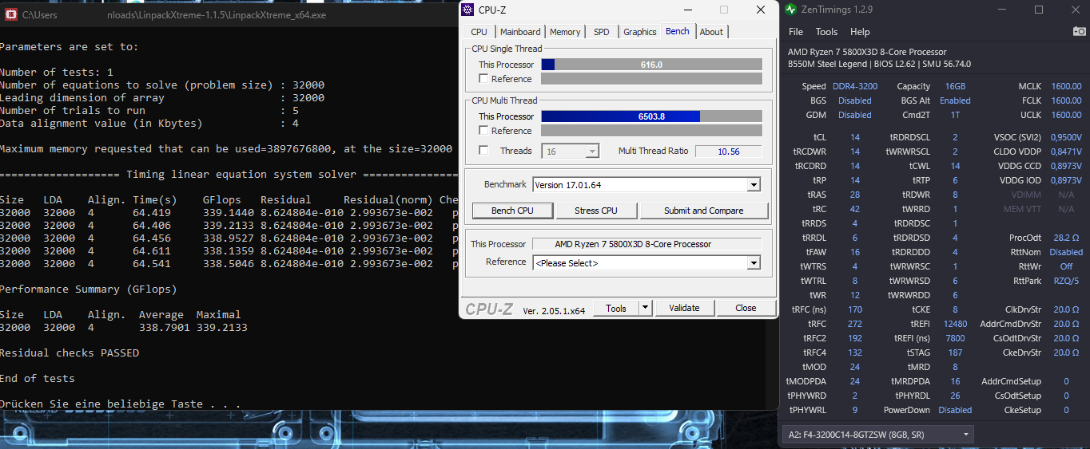Switch to the Memory tab

tap(565, 32)
